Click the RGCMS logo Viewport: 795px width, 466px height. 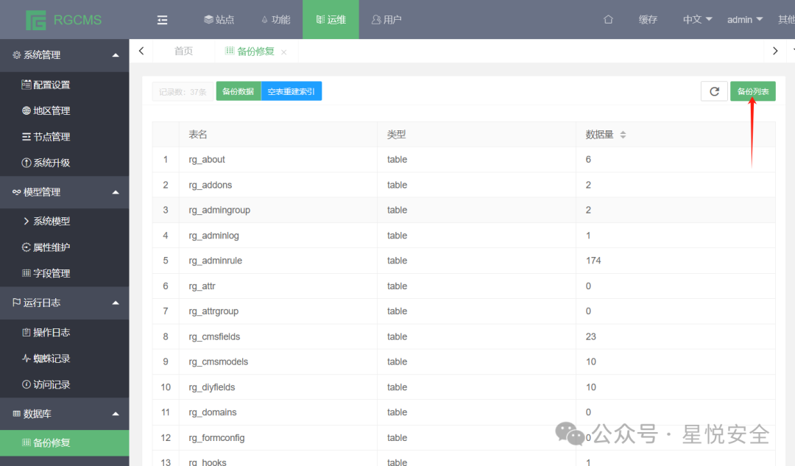(x=64, y=20)
